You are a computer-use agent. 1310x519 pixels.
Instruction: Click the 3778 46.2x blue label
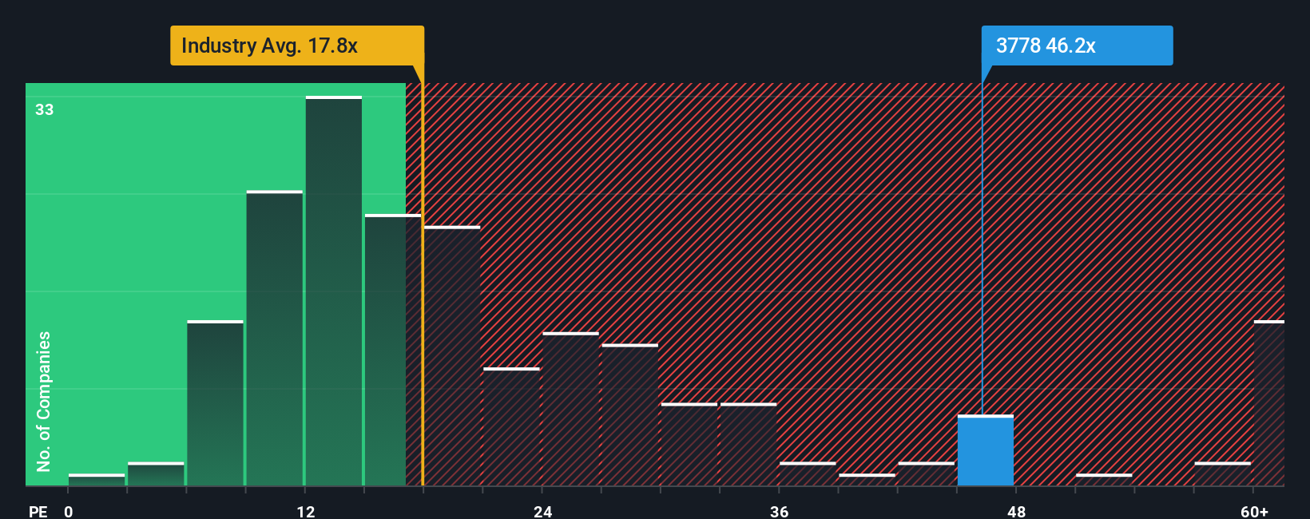1077,46
